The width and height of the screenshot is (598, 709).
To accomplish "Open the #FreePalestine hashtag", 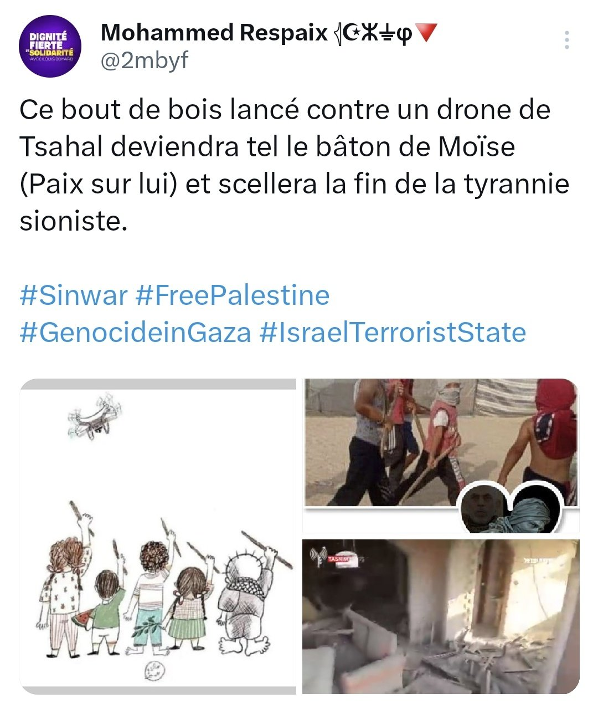I will coord(233,295).
